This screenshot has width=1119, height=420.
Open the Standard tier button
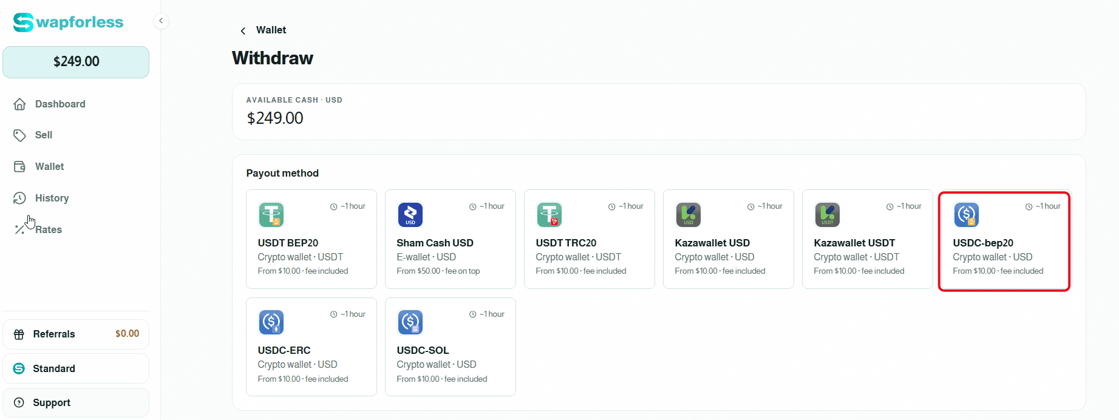pyautogui.click(x=76, y=368)
